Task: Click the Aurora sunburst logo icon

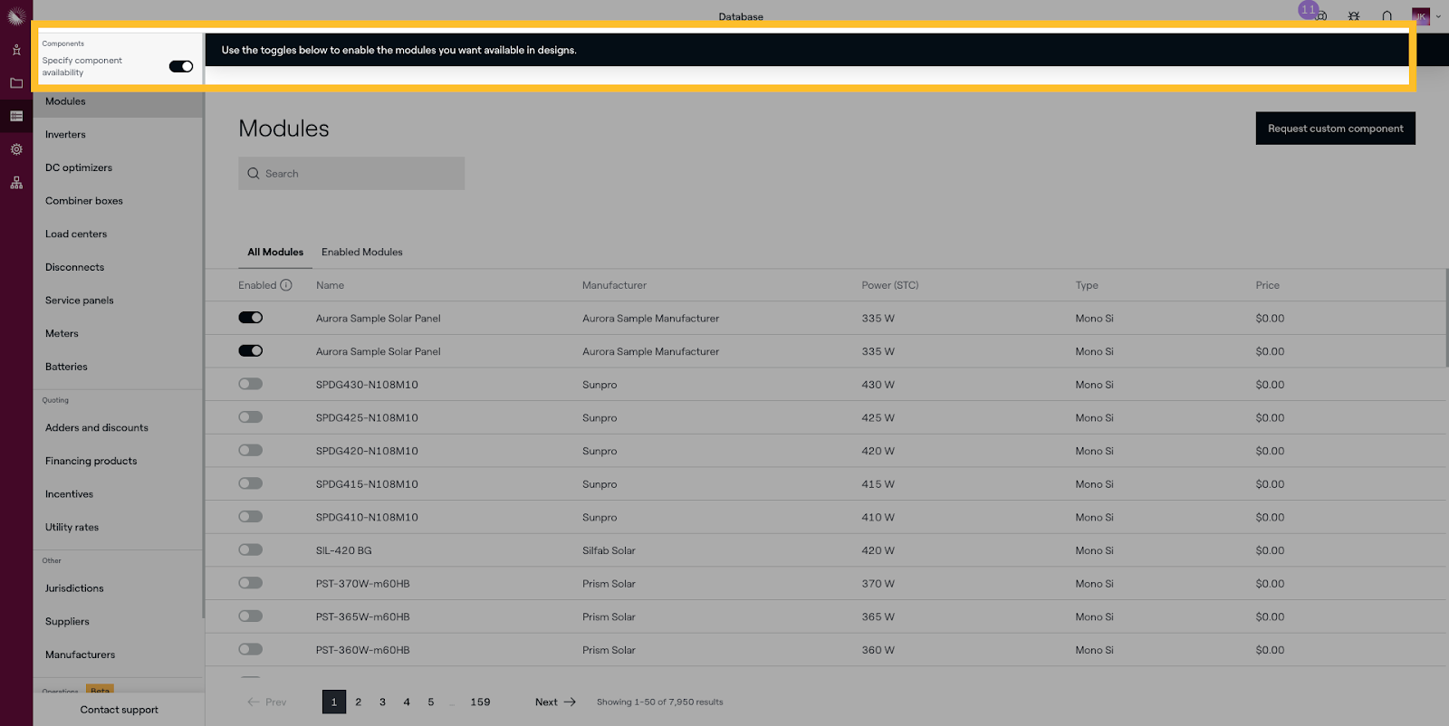Action: coord(16,16)
